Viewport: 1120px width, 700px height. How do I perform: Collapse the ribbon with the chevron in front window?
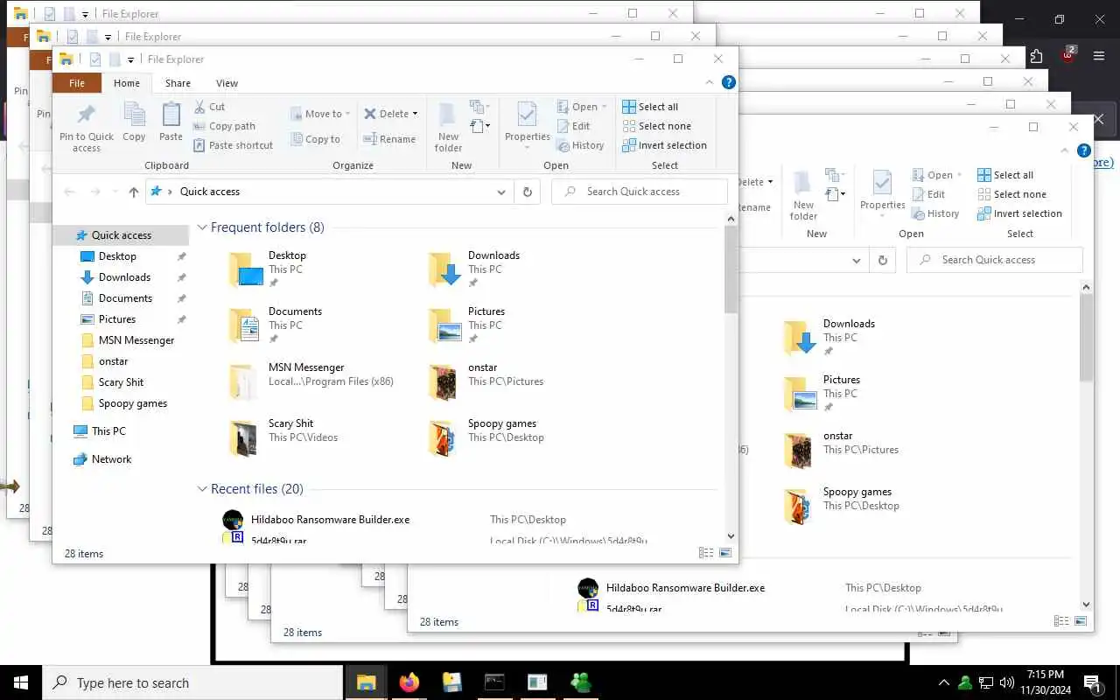710,83
